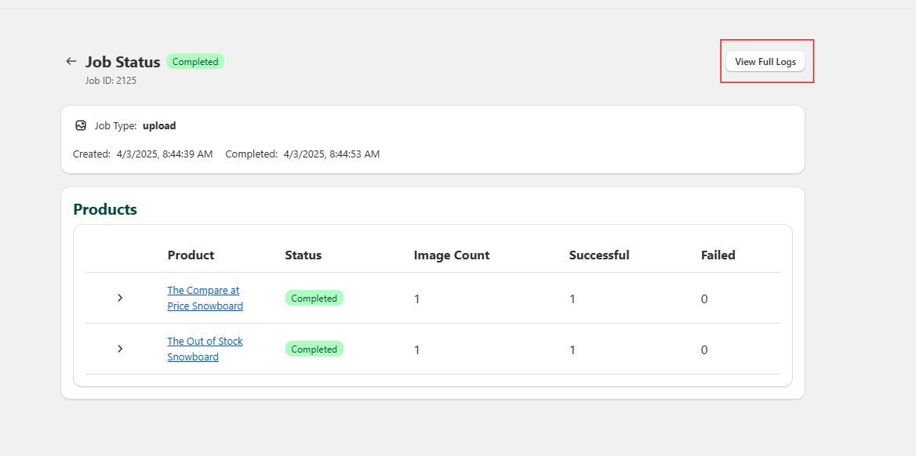
Task: Click the Product column header
Action: (x=191, y=255)
